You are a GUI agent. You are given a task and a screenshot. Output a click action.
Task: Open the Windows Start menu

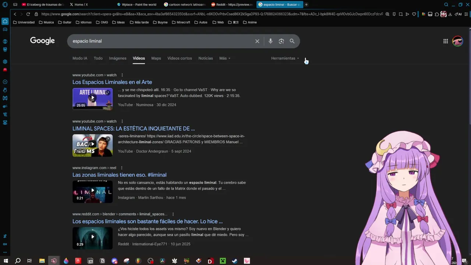(x=6, y=261)
